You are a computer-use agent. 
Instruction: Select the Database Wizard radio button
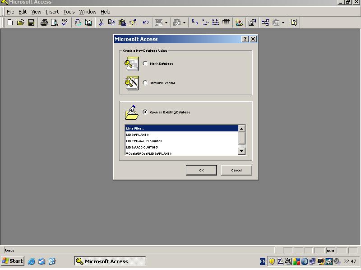[x=145, y=83]
